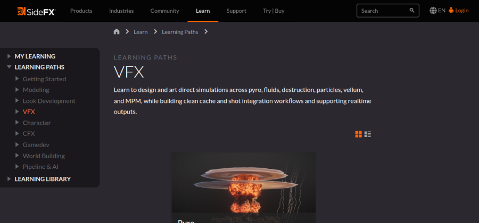Select the VFX learning path
The height and width of the screenshot is (223, 479).
point(29,112)
